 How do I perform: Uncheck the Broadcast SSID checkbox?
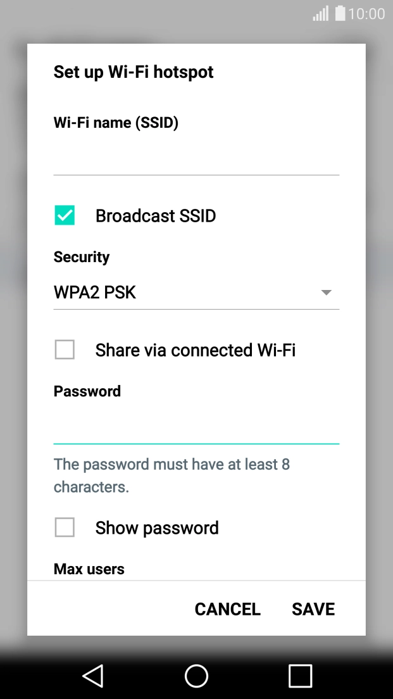pyautogui.click(x=65, y=216)
